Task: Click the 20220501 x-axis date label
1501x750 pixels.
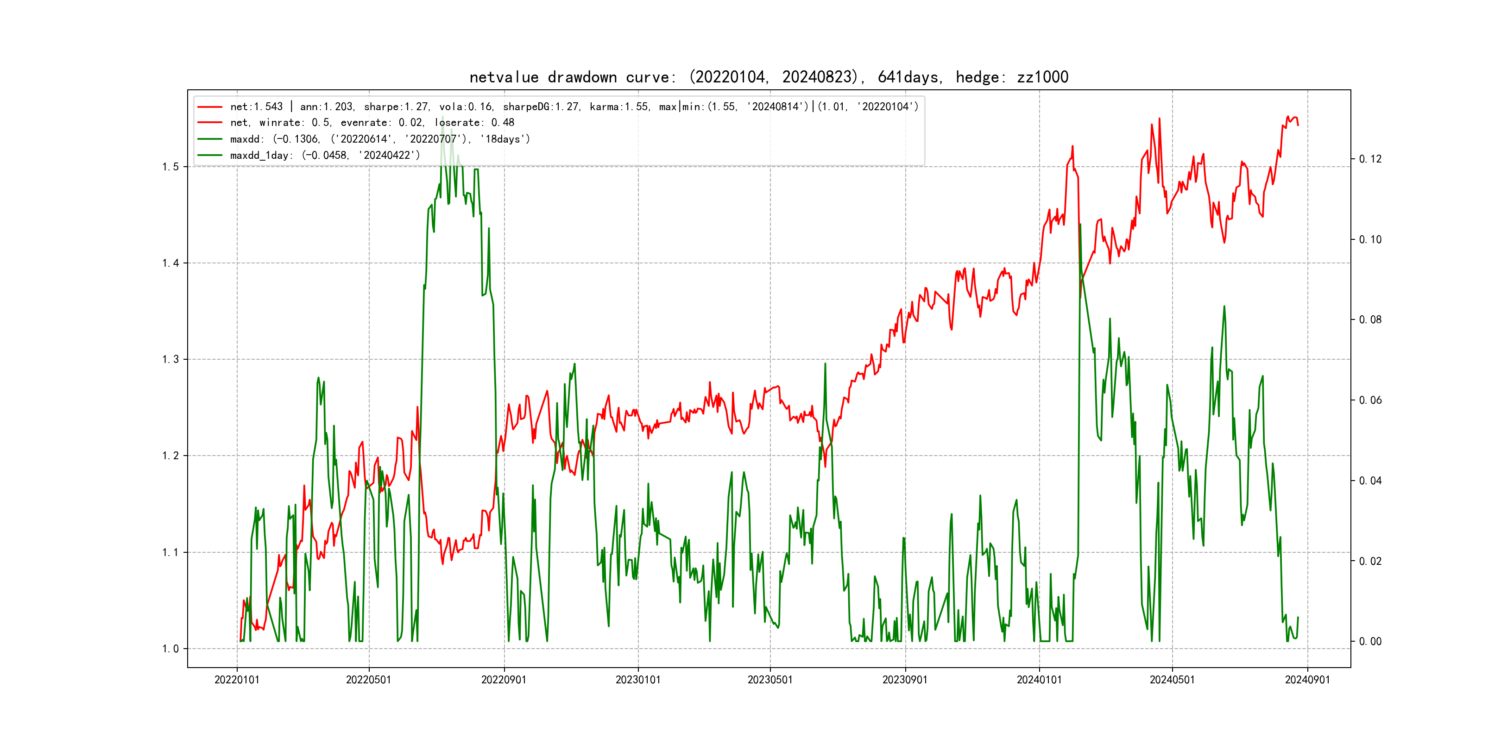Action: pos(368,680)
